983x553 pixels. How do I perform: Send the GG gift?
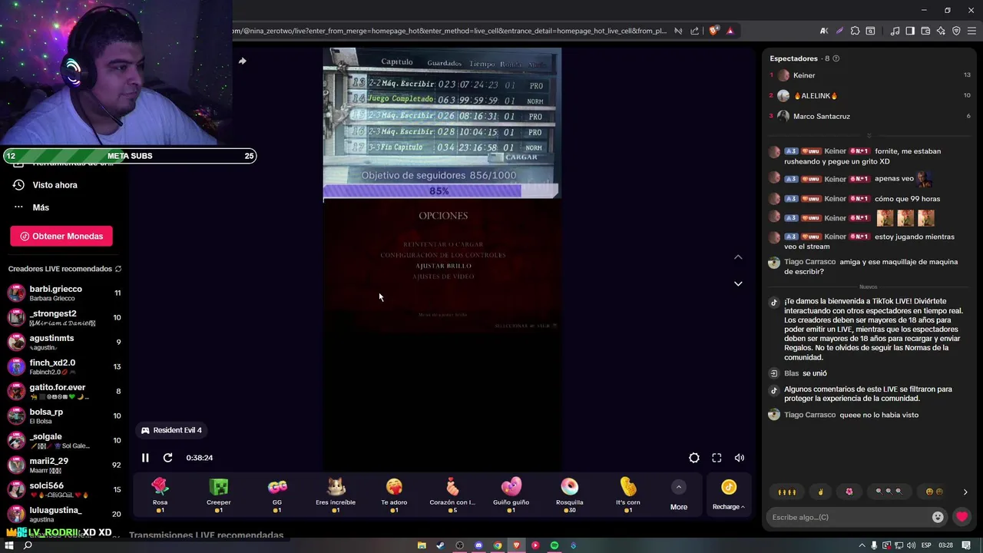[277, 495]
